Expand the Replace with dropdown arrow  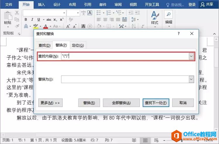click(191, 79)
